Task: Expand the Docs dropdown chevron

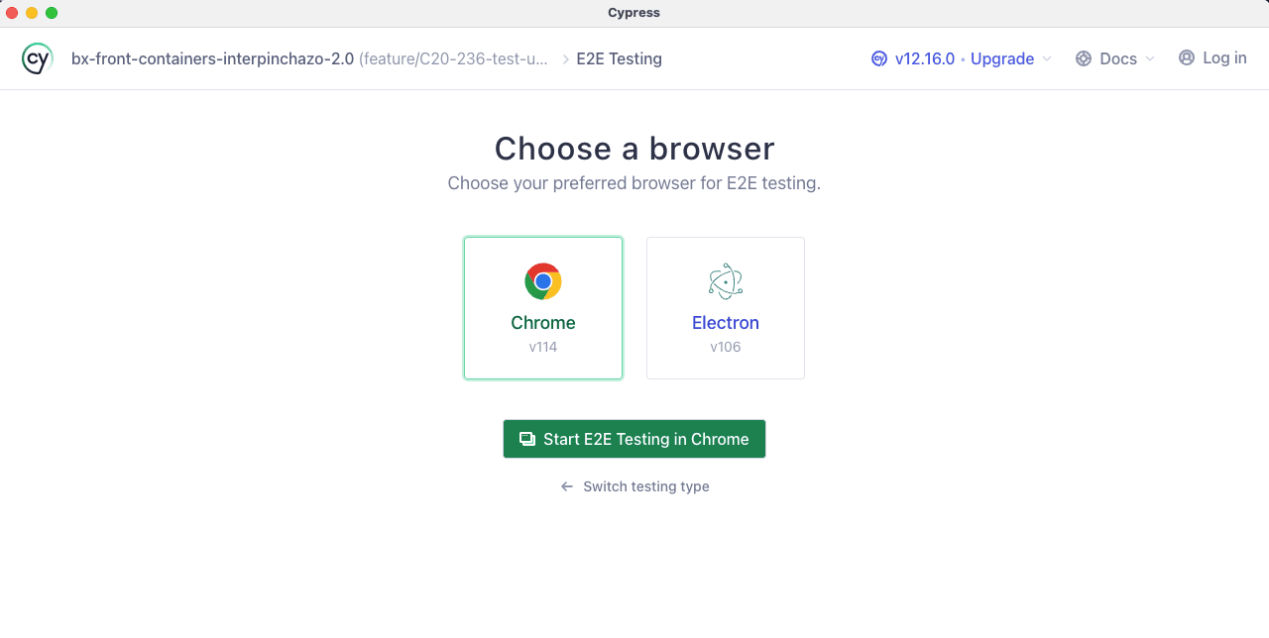Action: coord(1150,59)
